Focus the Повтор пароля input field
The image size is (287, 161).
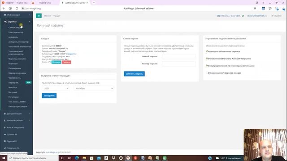pyautogui.click(x=179, y=64)
